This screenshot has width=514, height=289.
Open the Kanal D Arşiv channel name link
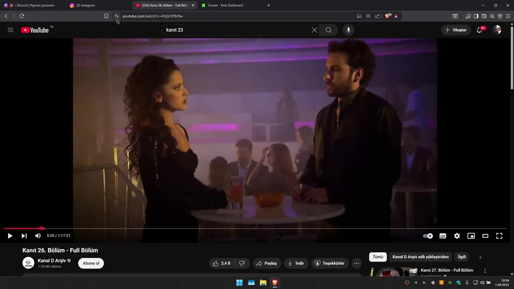coord(52,261)
